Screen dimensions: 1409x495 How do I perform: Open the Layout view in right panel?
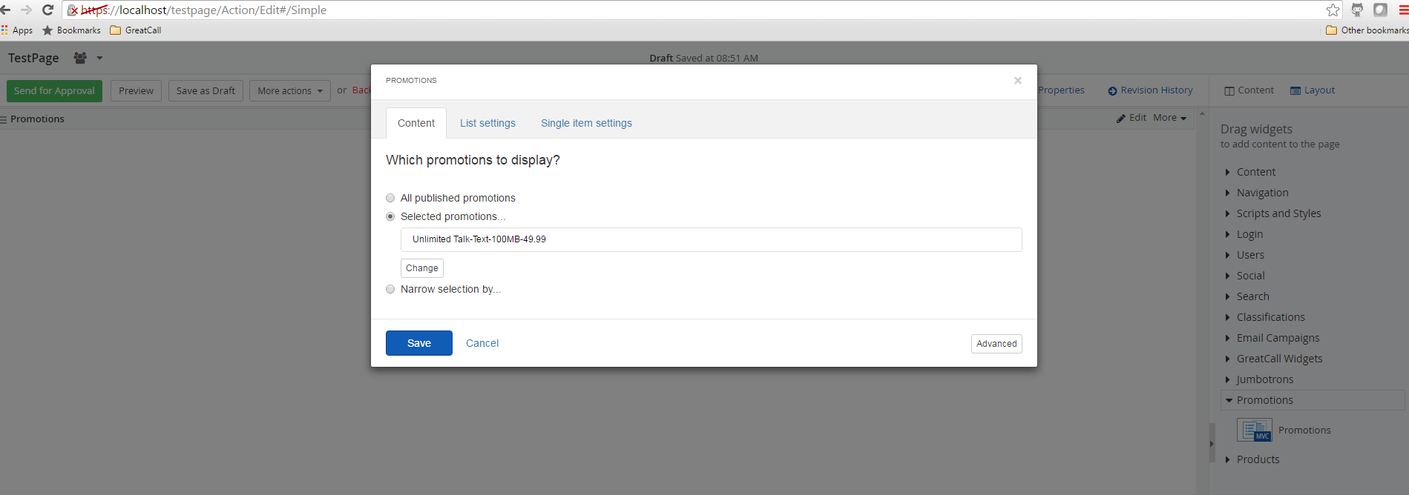[x=1313, y=90]
